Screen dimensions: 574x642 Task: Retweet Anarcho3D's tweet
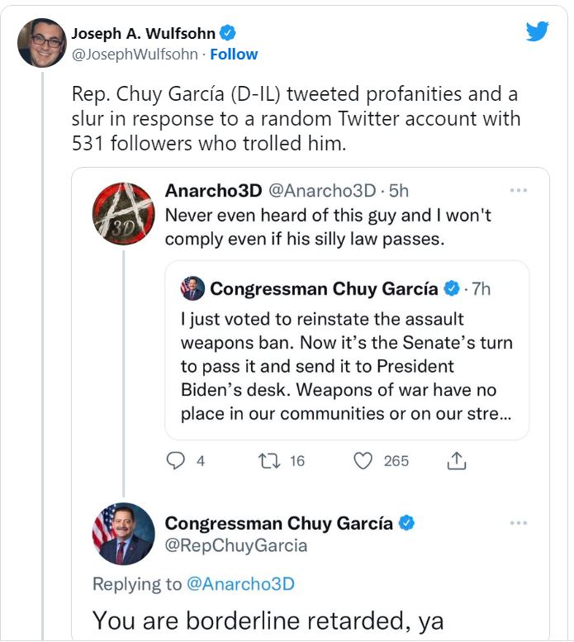270,461
